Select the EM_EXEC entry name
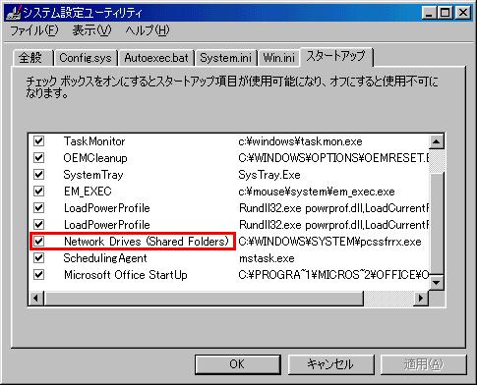The image size is (477, 385). tap(88, 192)
